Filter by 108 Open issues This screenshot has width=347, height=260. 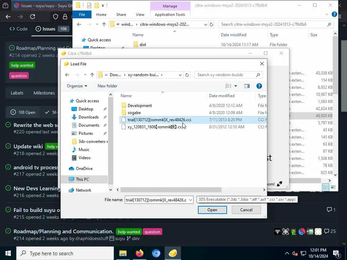[x=23, y=112]
